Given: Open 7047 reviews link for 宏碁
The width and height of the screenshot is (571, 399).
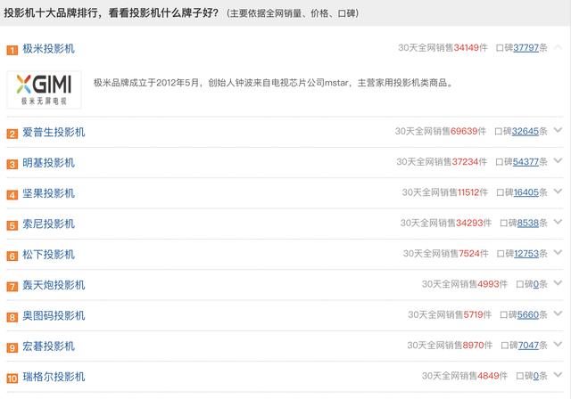Looking at the screenshot, I should click(x=528, y=346).
